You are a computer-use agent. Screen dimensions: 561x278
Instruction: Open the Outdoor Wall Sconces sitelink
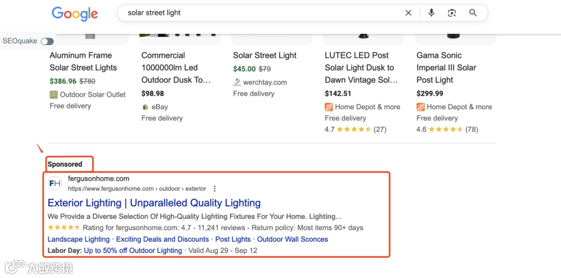[292, 240]
